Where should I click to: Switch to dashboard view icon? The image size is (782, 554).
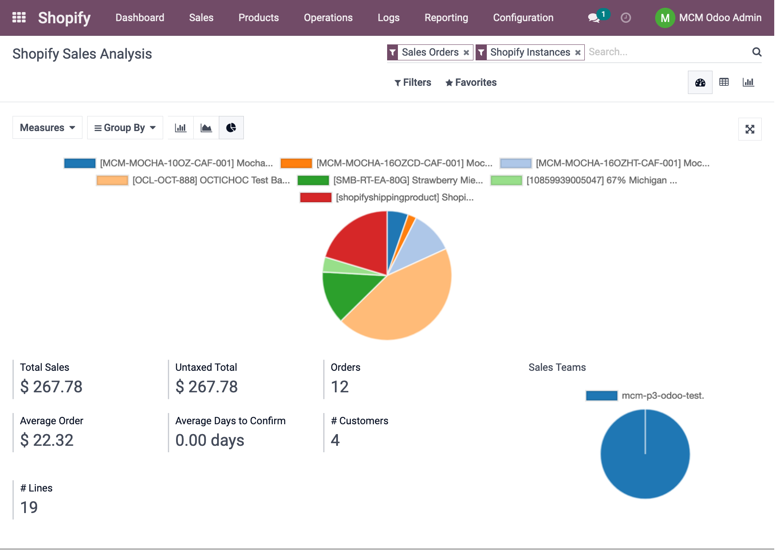coord(700,82)
